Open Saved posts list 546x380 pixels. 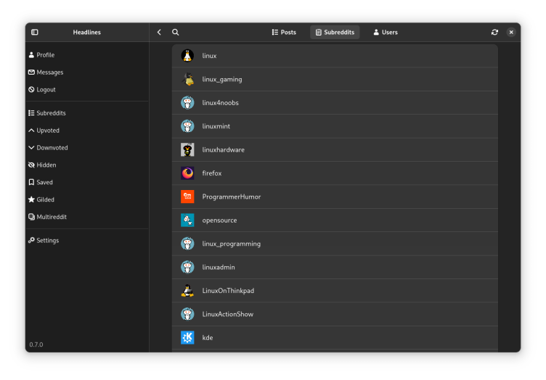(44, 183)
